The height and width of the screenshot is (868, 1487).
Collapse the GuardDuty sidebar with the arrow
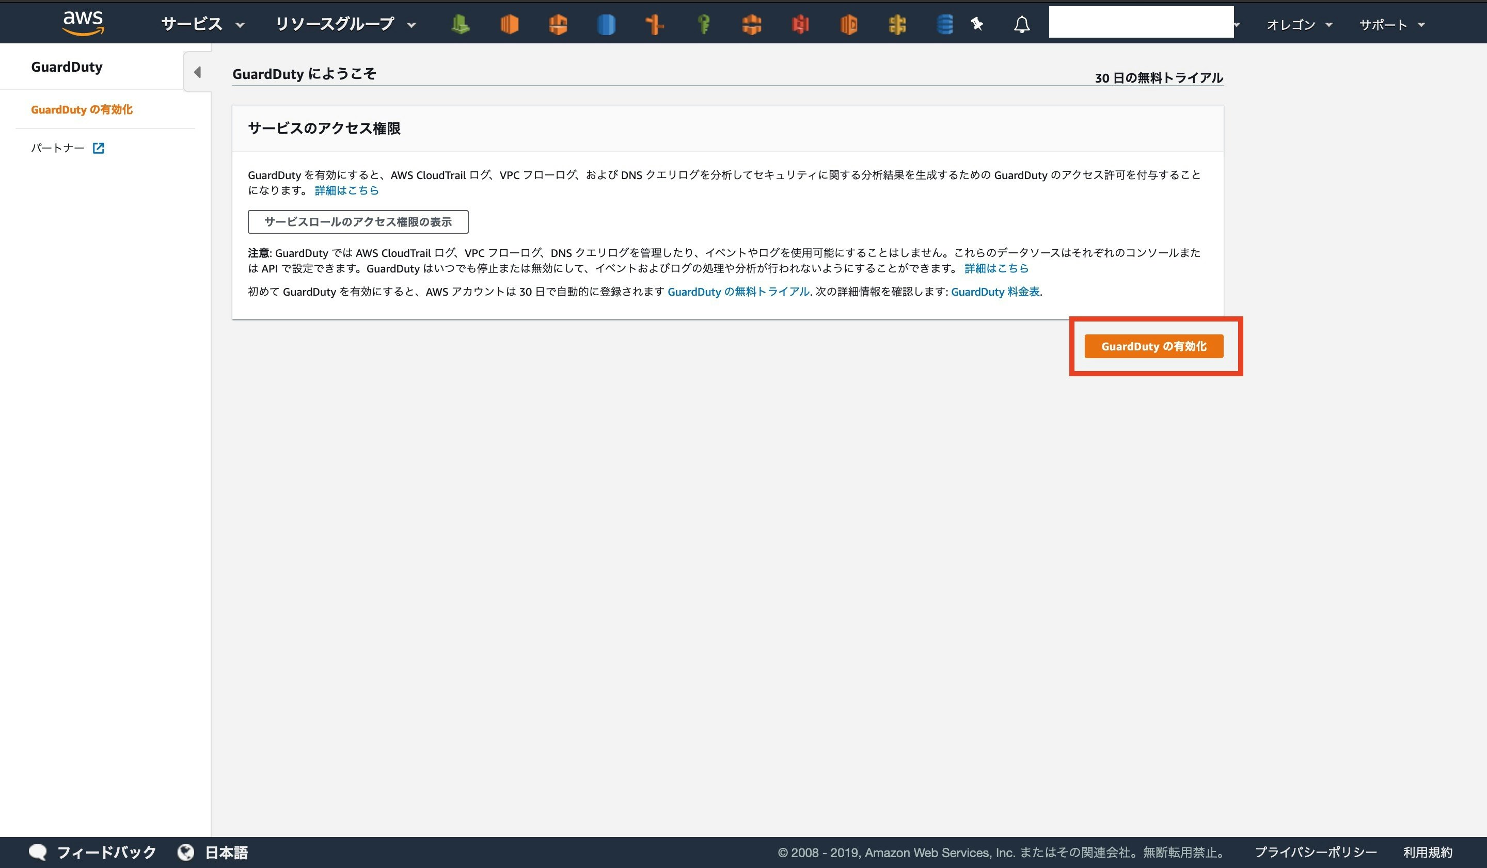(x=198, y=72)
